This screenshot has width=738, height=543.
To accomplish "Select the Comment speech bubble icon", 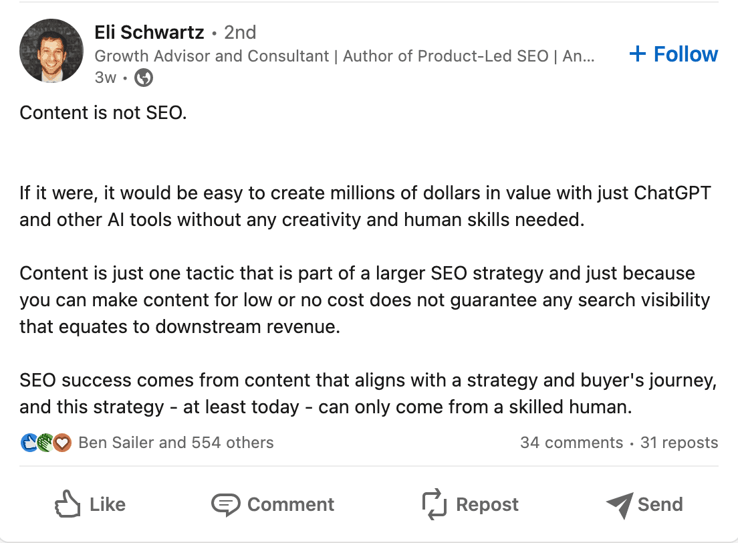I will pyautogui.click(x=227, y=504).
